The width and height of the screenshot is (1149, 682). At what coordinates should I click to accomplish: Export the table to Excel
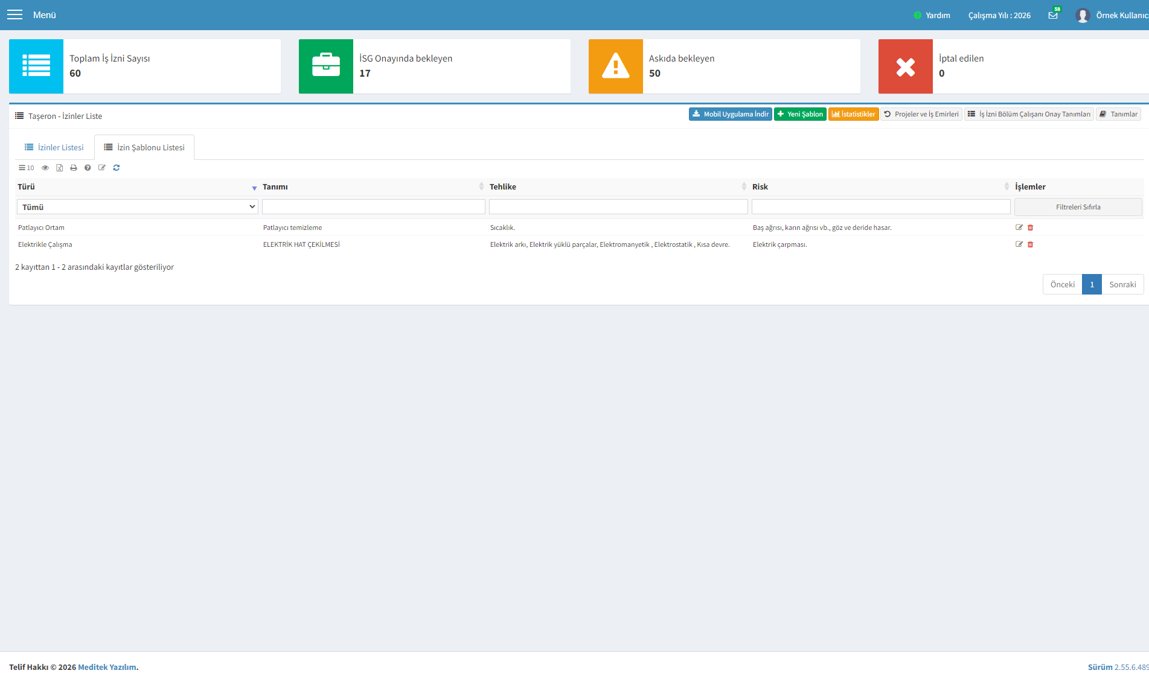click(59, 168)
